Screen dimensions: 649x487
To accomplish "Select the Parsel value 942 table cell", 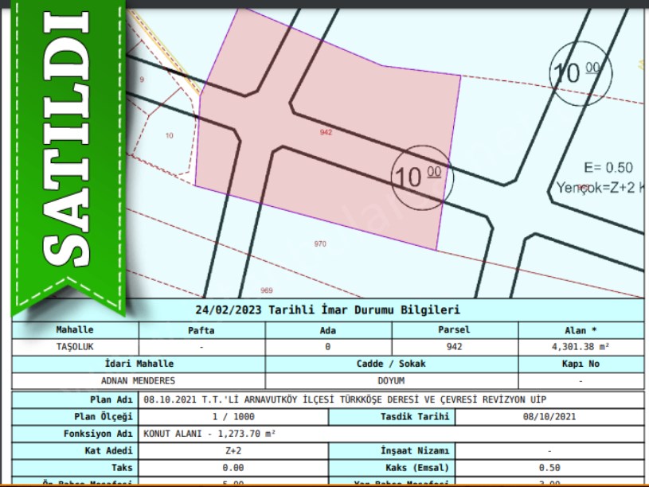I will click(x=455, y=347).
